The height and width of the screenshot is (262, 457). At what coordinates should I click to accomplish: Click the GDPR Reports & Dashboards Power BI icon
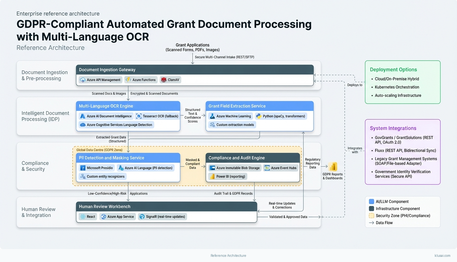point(333,167)
